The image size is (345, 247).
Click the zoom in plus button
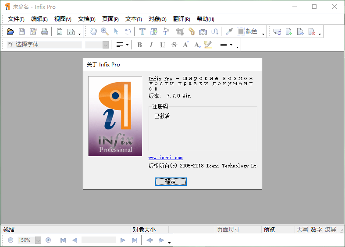(48, 240)
